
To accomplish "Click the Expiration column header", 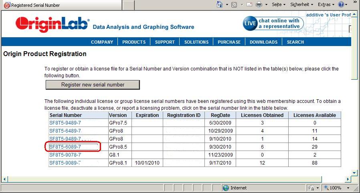I will (x=147, y=115).
